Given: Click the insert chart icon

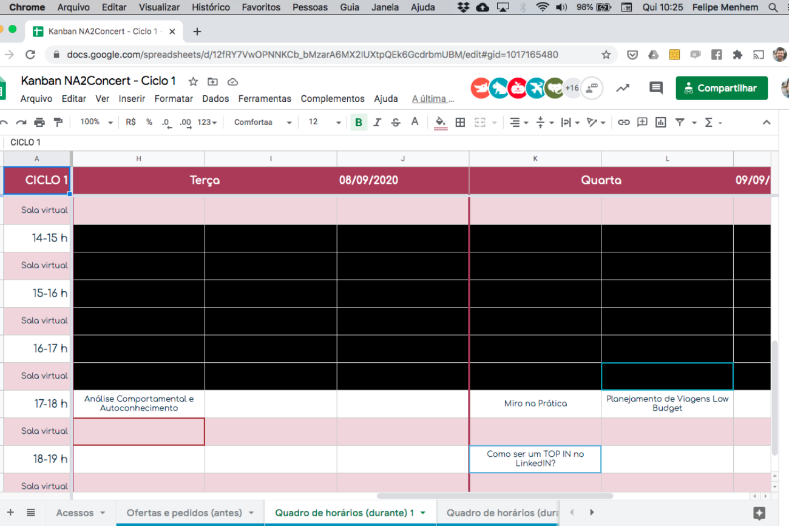Looking at the screenshot, I should click(661, 123).
